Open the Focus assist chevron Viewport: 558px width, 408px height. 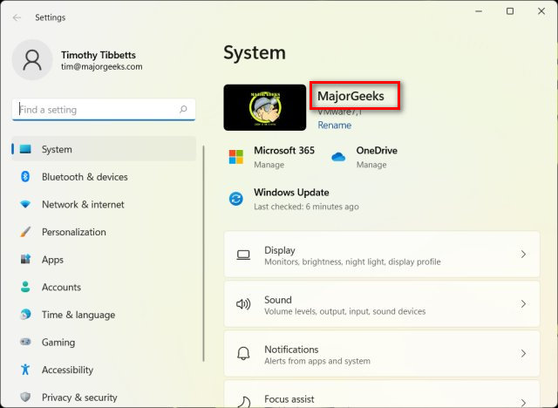point(523,403)
